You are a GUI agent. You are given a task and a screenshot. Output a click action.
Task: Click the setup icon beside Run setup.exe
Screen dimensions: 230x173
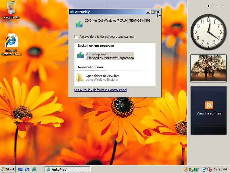[80, 55]
